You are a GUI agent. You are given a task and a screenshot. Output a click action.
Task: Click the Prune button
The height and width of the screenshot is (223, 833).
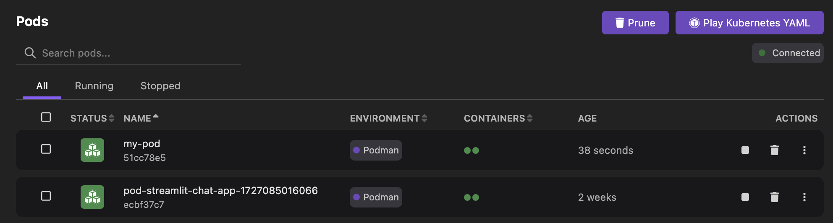pyautogui.click(x=635, y=23)
